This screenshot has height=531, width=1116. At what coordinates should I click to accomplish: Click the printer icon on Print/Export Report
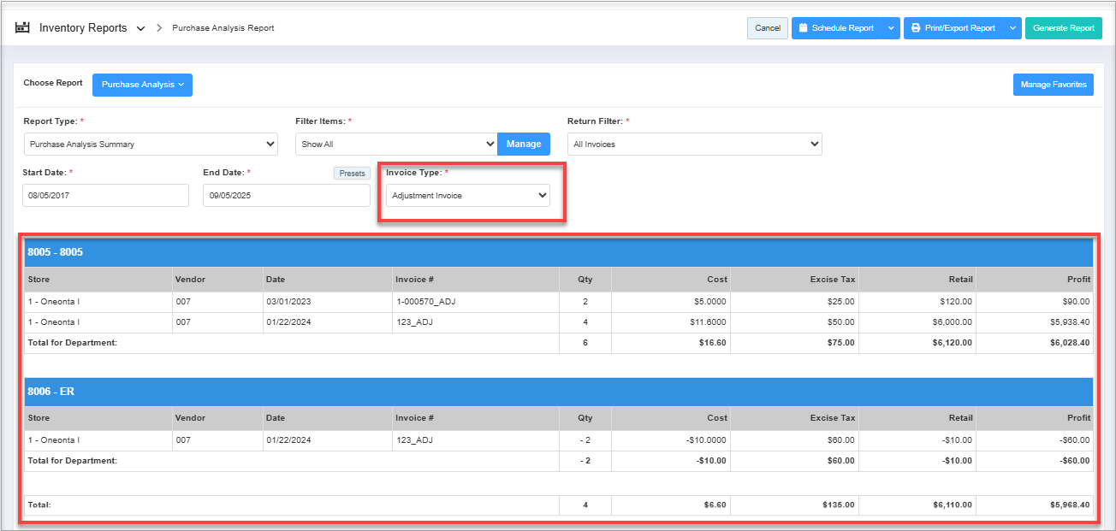(916, 28)
